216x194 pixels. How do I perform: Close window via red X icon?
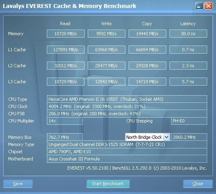(208, 6)
